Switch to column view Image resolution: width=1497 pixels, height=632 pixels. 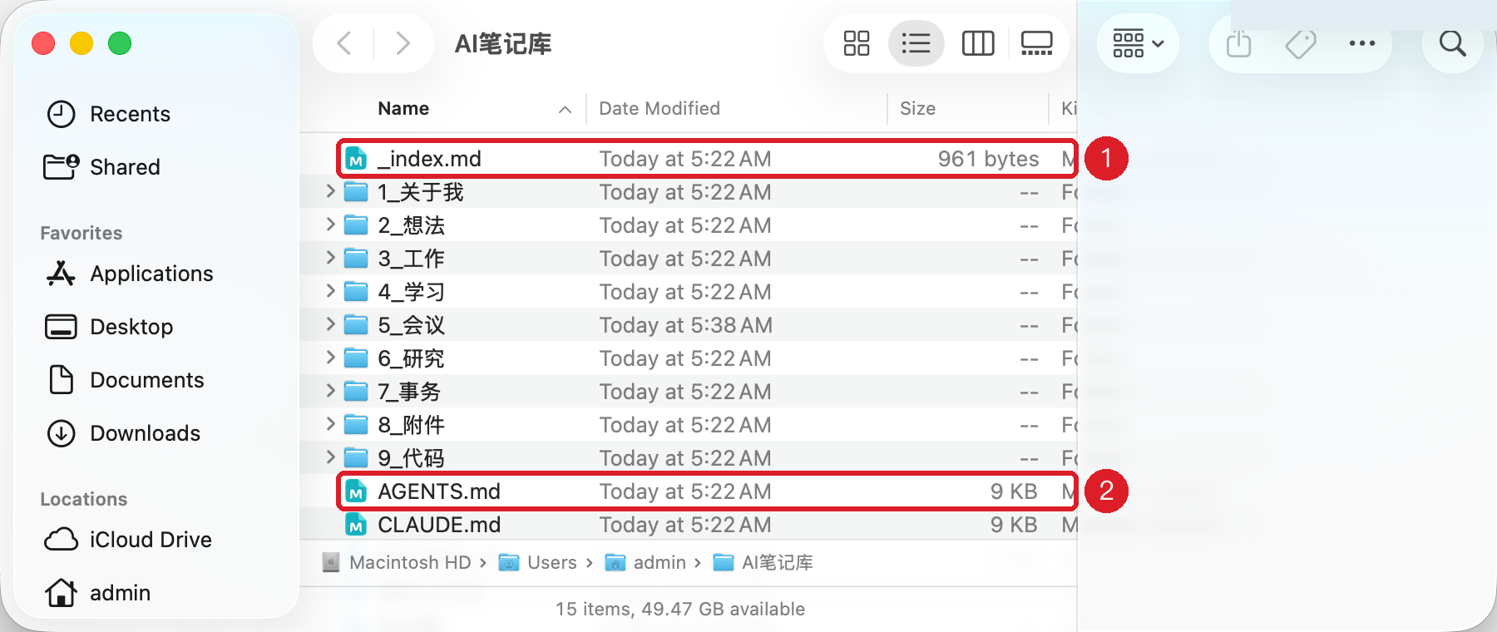tap(978, 42)
